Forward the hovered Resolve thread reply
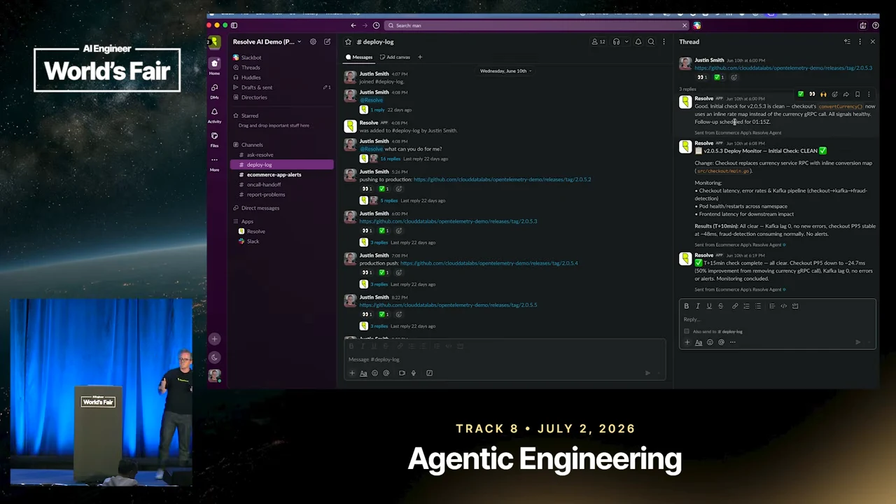Viewport: 896px width, 504px height. point(846,94)
